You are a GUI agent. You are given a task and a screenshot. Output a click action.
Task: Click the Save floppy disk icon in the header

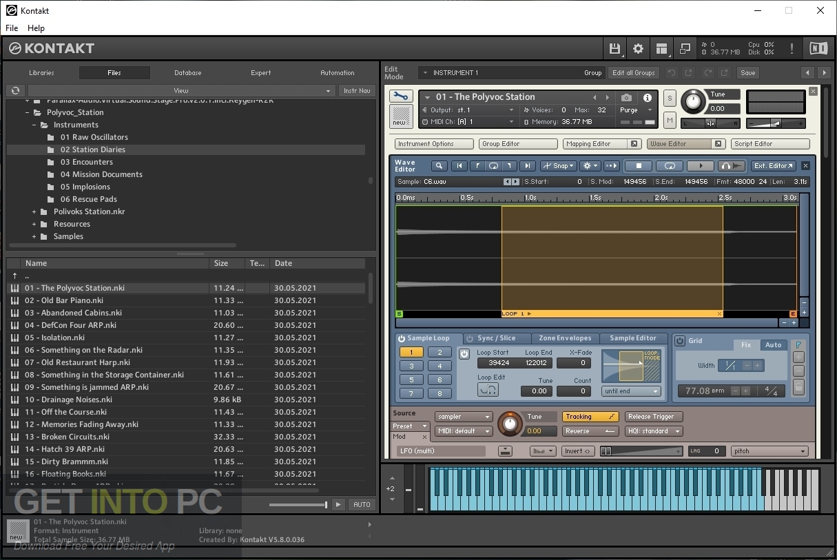615,48
